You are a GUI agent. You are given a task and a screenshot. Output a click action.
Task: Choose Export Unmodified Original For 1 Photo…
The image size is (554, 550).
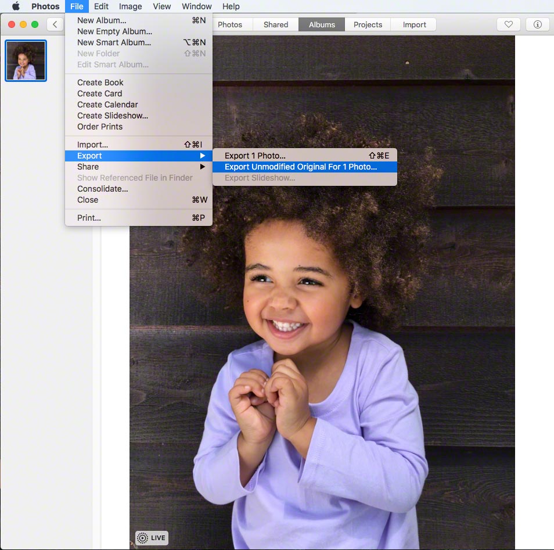(x=304, y=167)
